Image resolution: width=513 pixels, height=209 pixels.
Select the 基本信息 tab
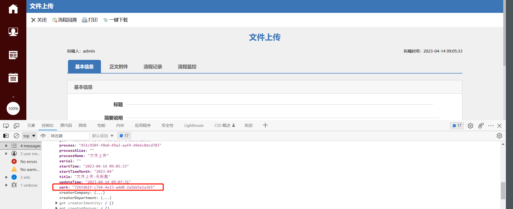pos(84,67)
